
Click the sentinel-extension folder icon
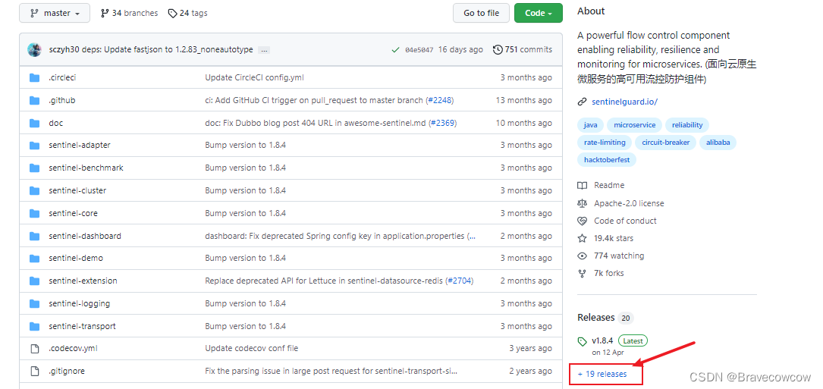[35, 281]
